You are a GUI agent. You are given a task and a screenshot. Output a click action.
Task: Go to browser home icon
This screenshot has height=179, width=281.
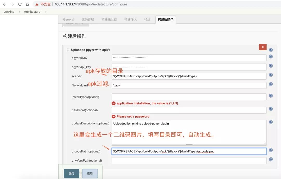pyautogui.click(x=27, y=4)
